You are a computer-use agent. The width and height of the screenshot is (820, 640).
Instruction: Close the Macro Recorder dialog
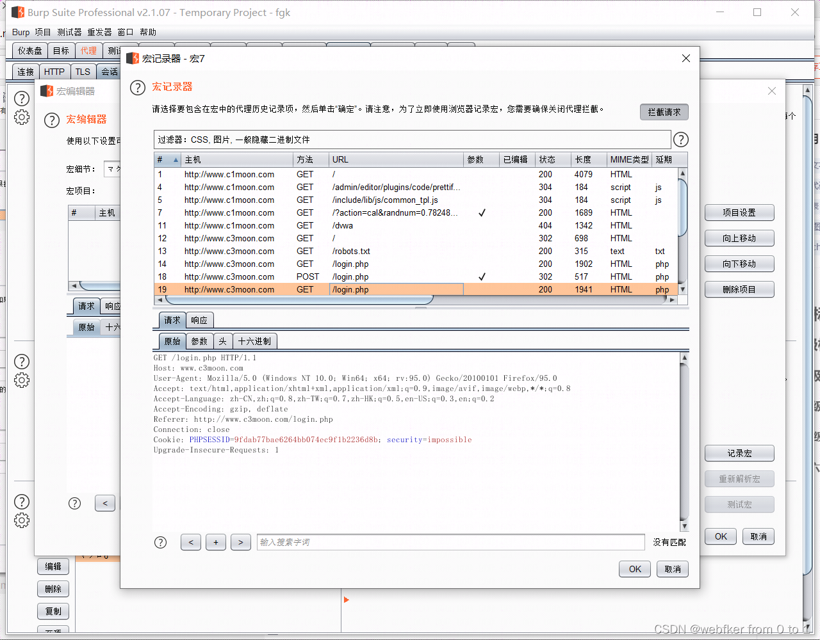[686, 58]
